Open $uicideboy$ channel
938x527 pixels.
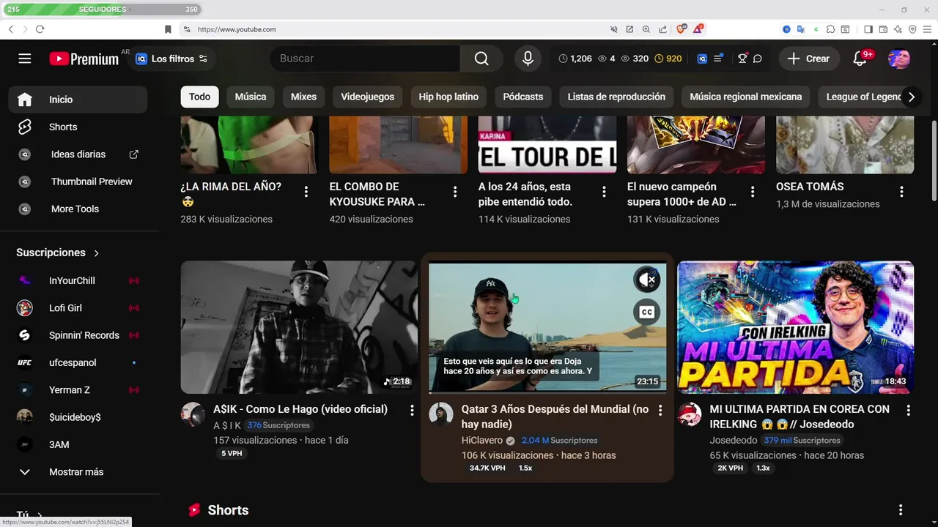[78, 417]
